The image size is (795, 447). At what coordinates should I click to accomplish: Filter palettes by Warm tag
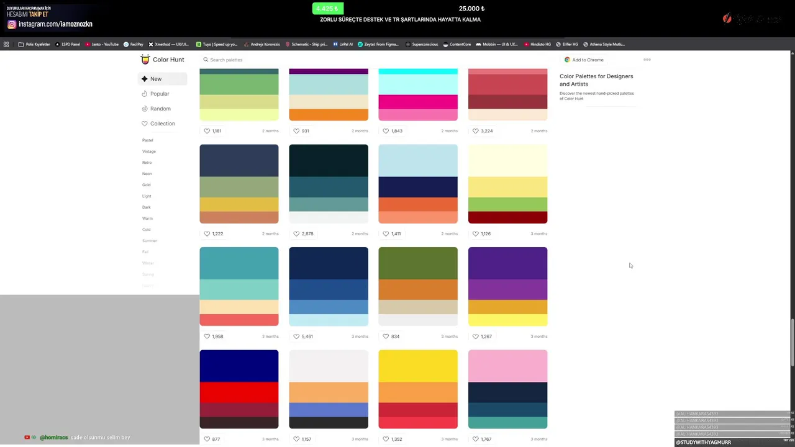(147, 219)
